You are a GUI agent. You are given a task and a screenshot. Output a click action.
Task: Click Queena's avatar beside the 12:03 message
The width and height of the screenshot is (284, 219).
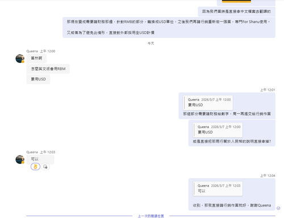[20, 159]
